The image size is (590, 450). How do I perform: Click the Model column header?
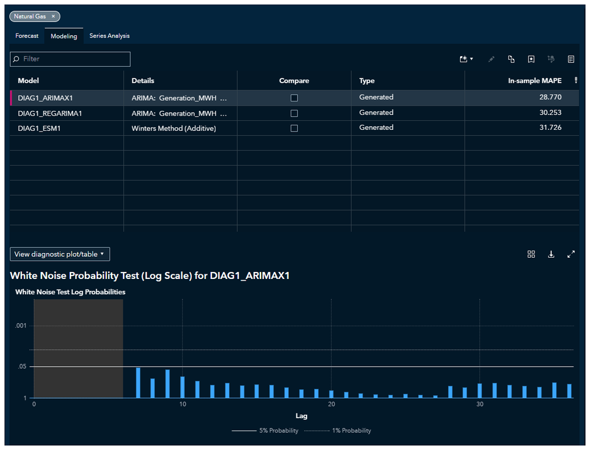28,81
